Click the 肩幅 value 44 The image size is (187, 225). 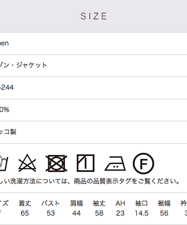[76, 213]
